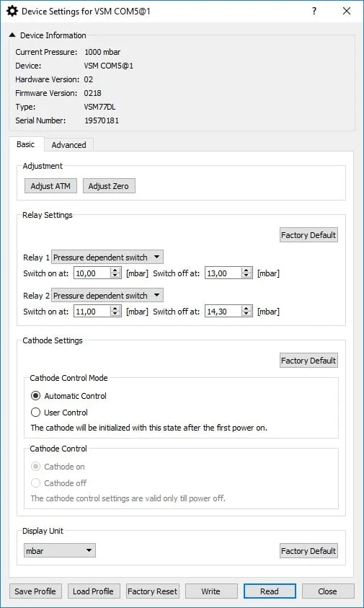Click the Adjust ATM button

pos(50,186)
